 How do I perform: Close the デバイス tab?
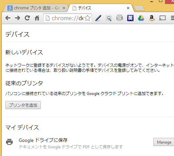pos(128,8)
